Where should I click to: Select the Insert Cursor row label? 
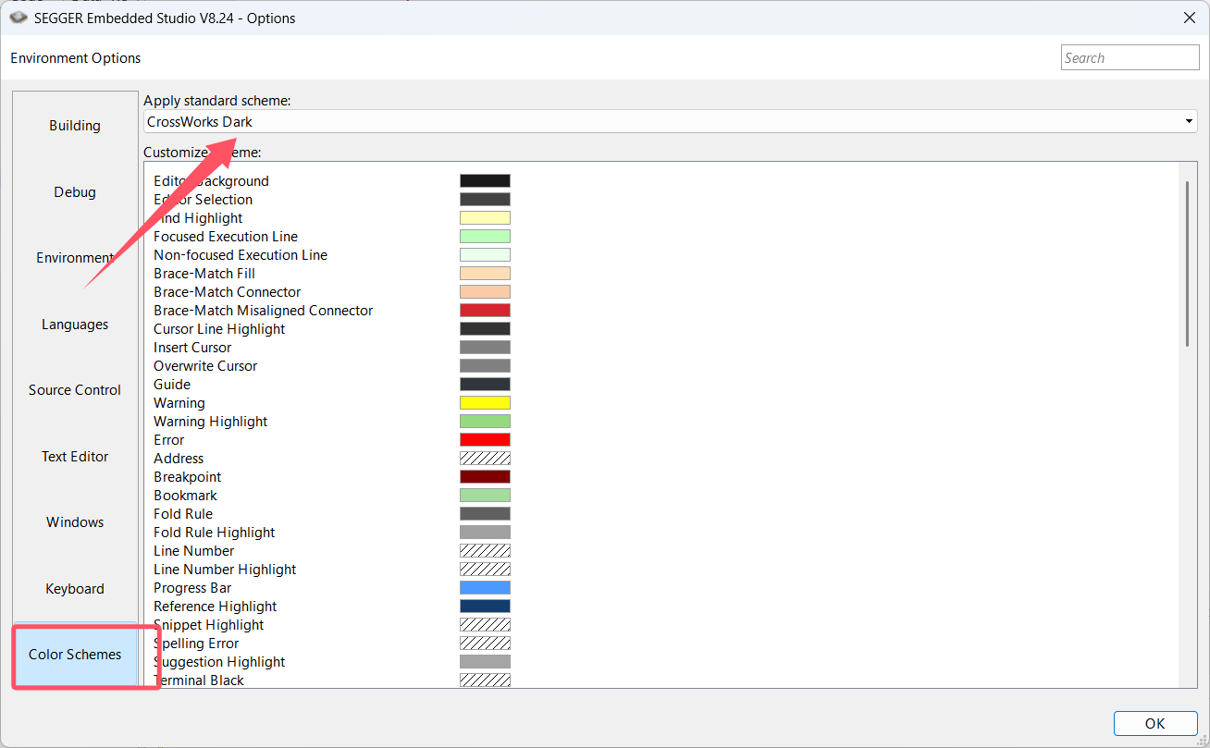[192, 348]
